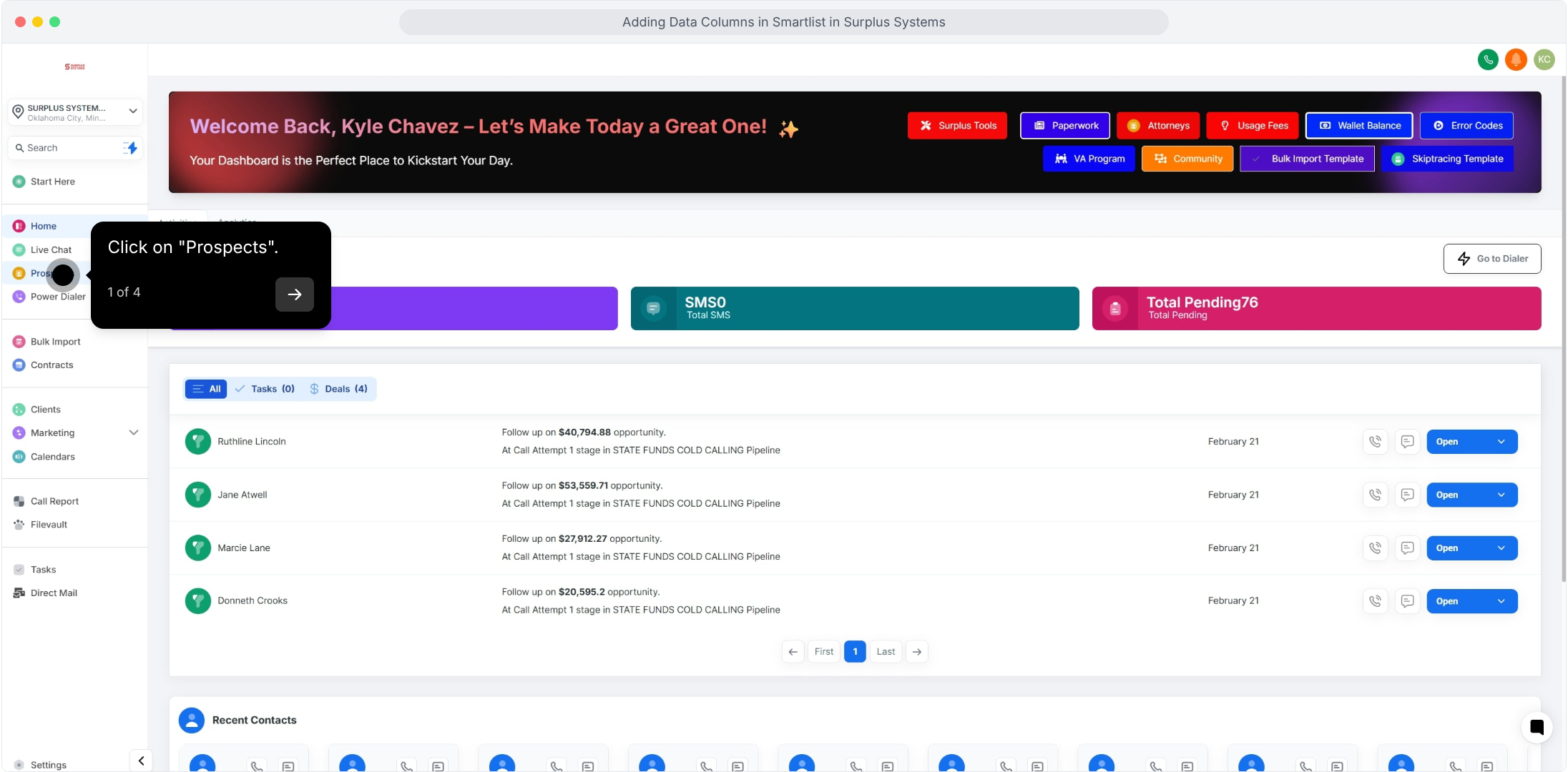1568x772 pixels.
Task: Open dropdown arrow on Marcie Lane's Open button
Action: pos(1501,548)
